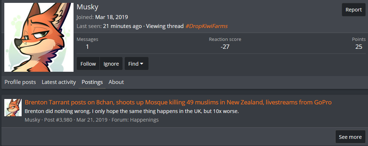
Task: Click the Mar 18, 2019 joined date
Action: coord(111,17)
